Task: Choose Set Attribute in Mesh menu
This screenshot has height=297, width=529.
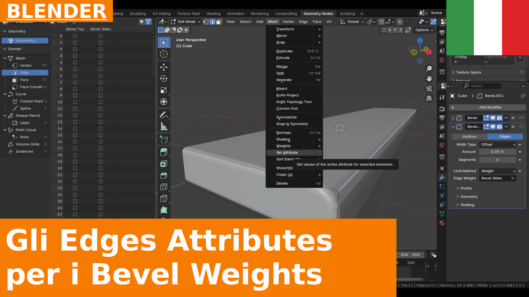Action: 294,153
